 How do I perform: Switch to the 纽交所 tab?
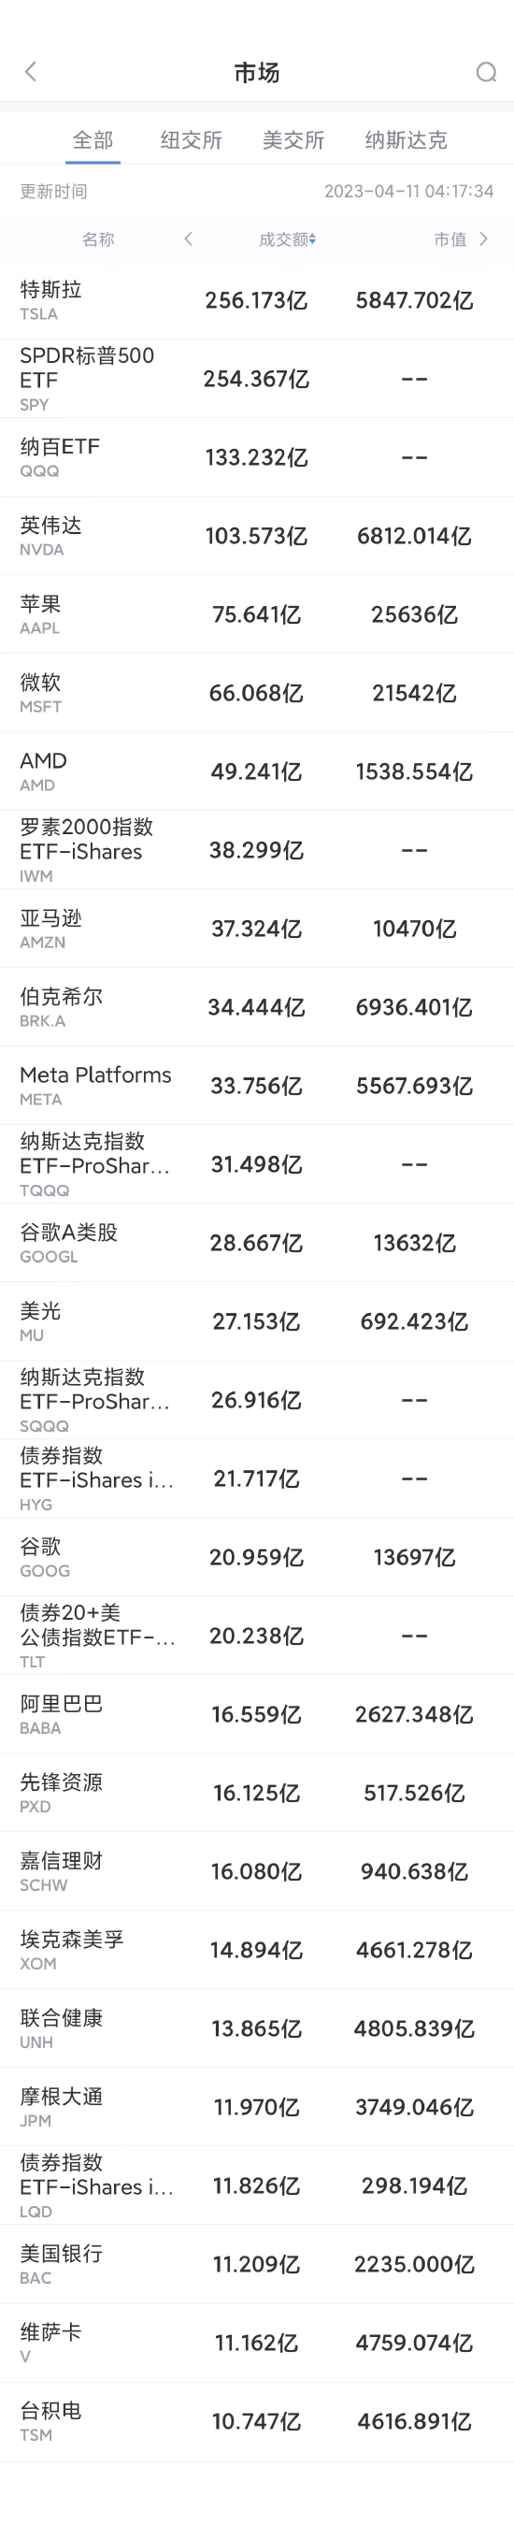(191, 140)
